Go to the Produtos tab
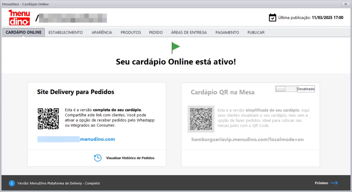Viewport: 352px width, 192px height. click(131, 33)
